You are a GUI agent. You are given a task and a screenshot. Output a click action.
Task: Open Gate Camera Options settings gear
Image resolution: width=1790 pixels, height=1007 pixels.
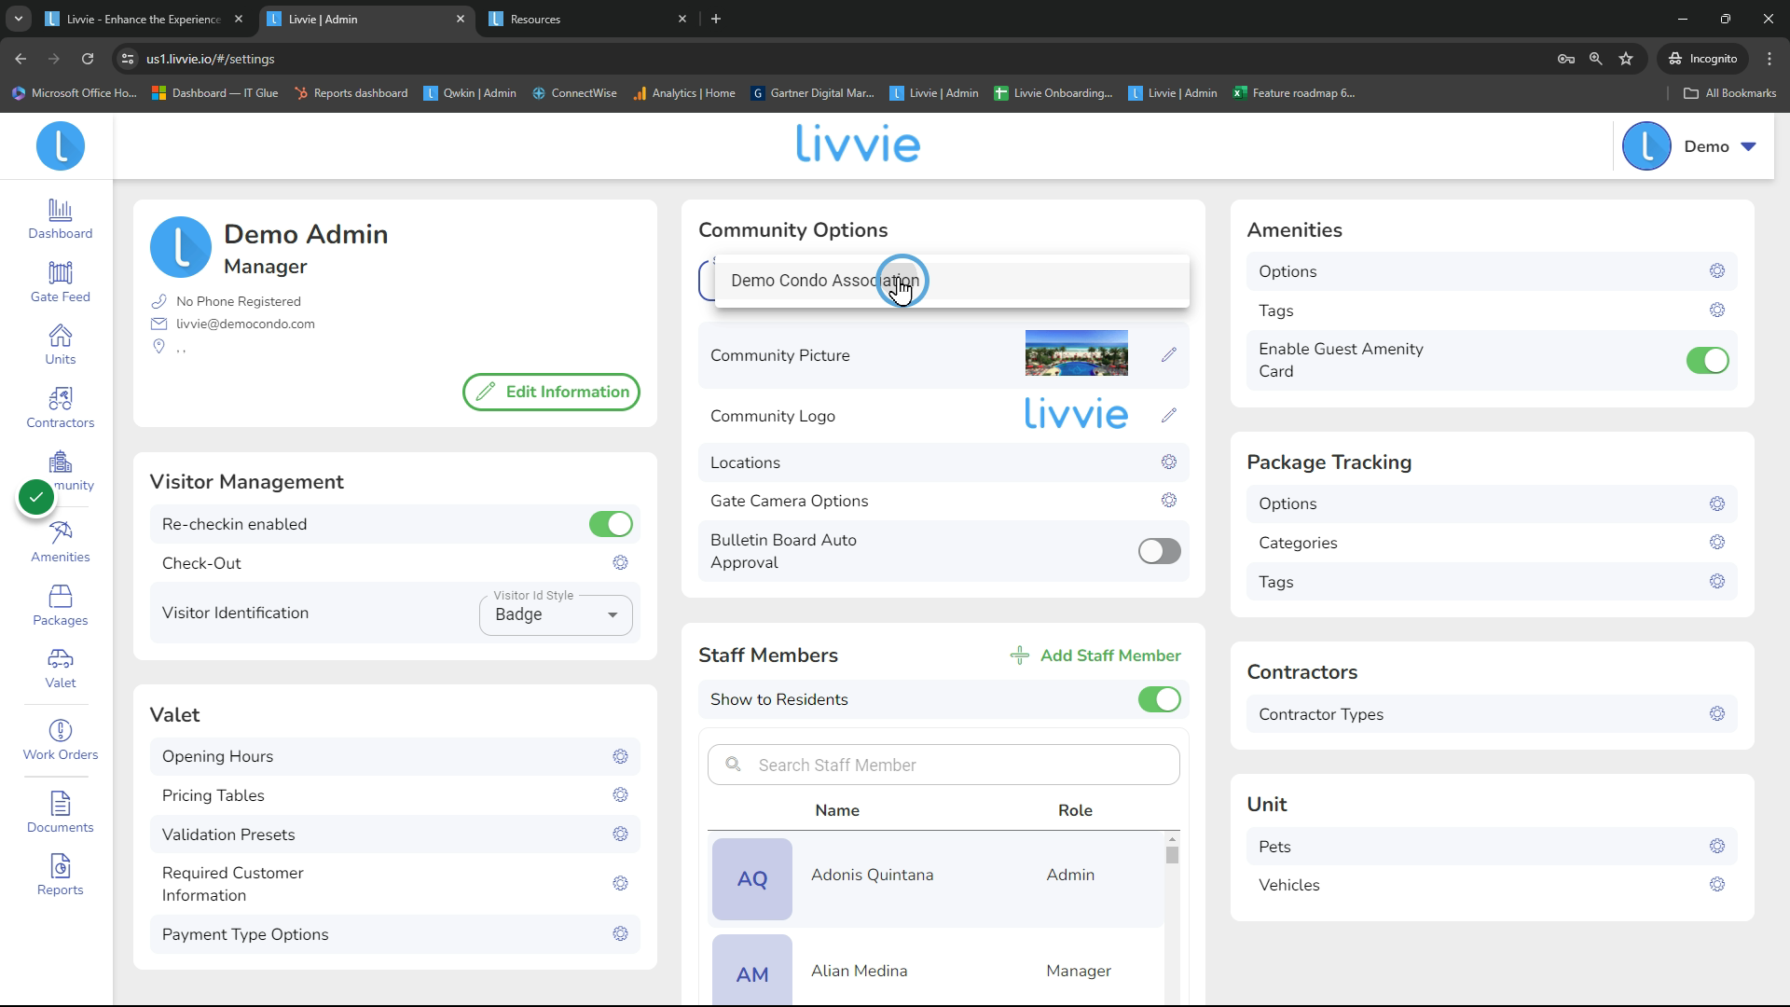point(1168,501)
